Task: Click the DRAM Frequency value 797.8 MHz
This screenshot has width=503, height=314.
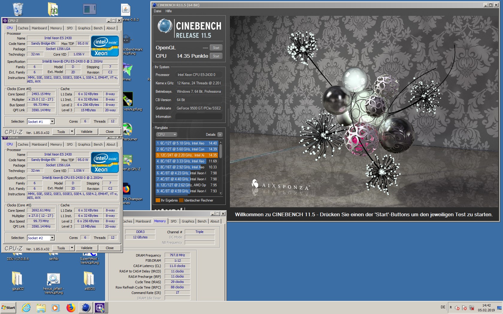Action: click(177, 255)
